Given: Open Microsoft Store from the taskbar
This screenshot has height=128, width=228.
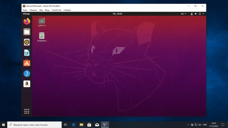Looking at the screenshot, I should pyautogui.click(x=89, y=125).
